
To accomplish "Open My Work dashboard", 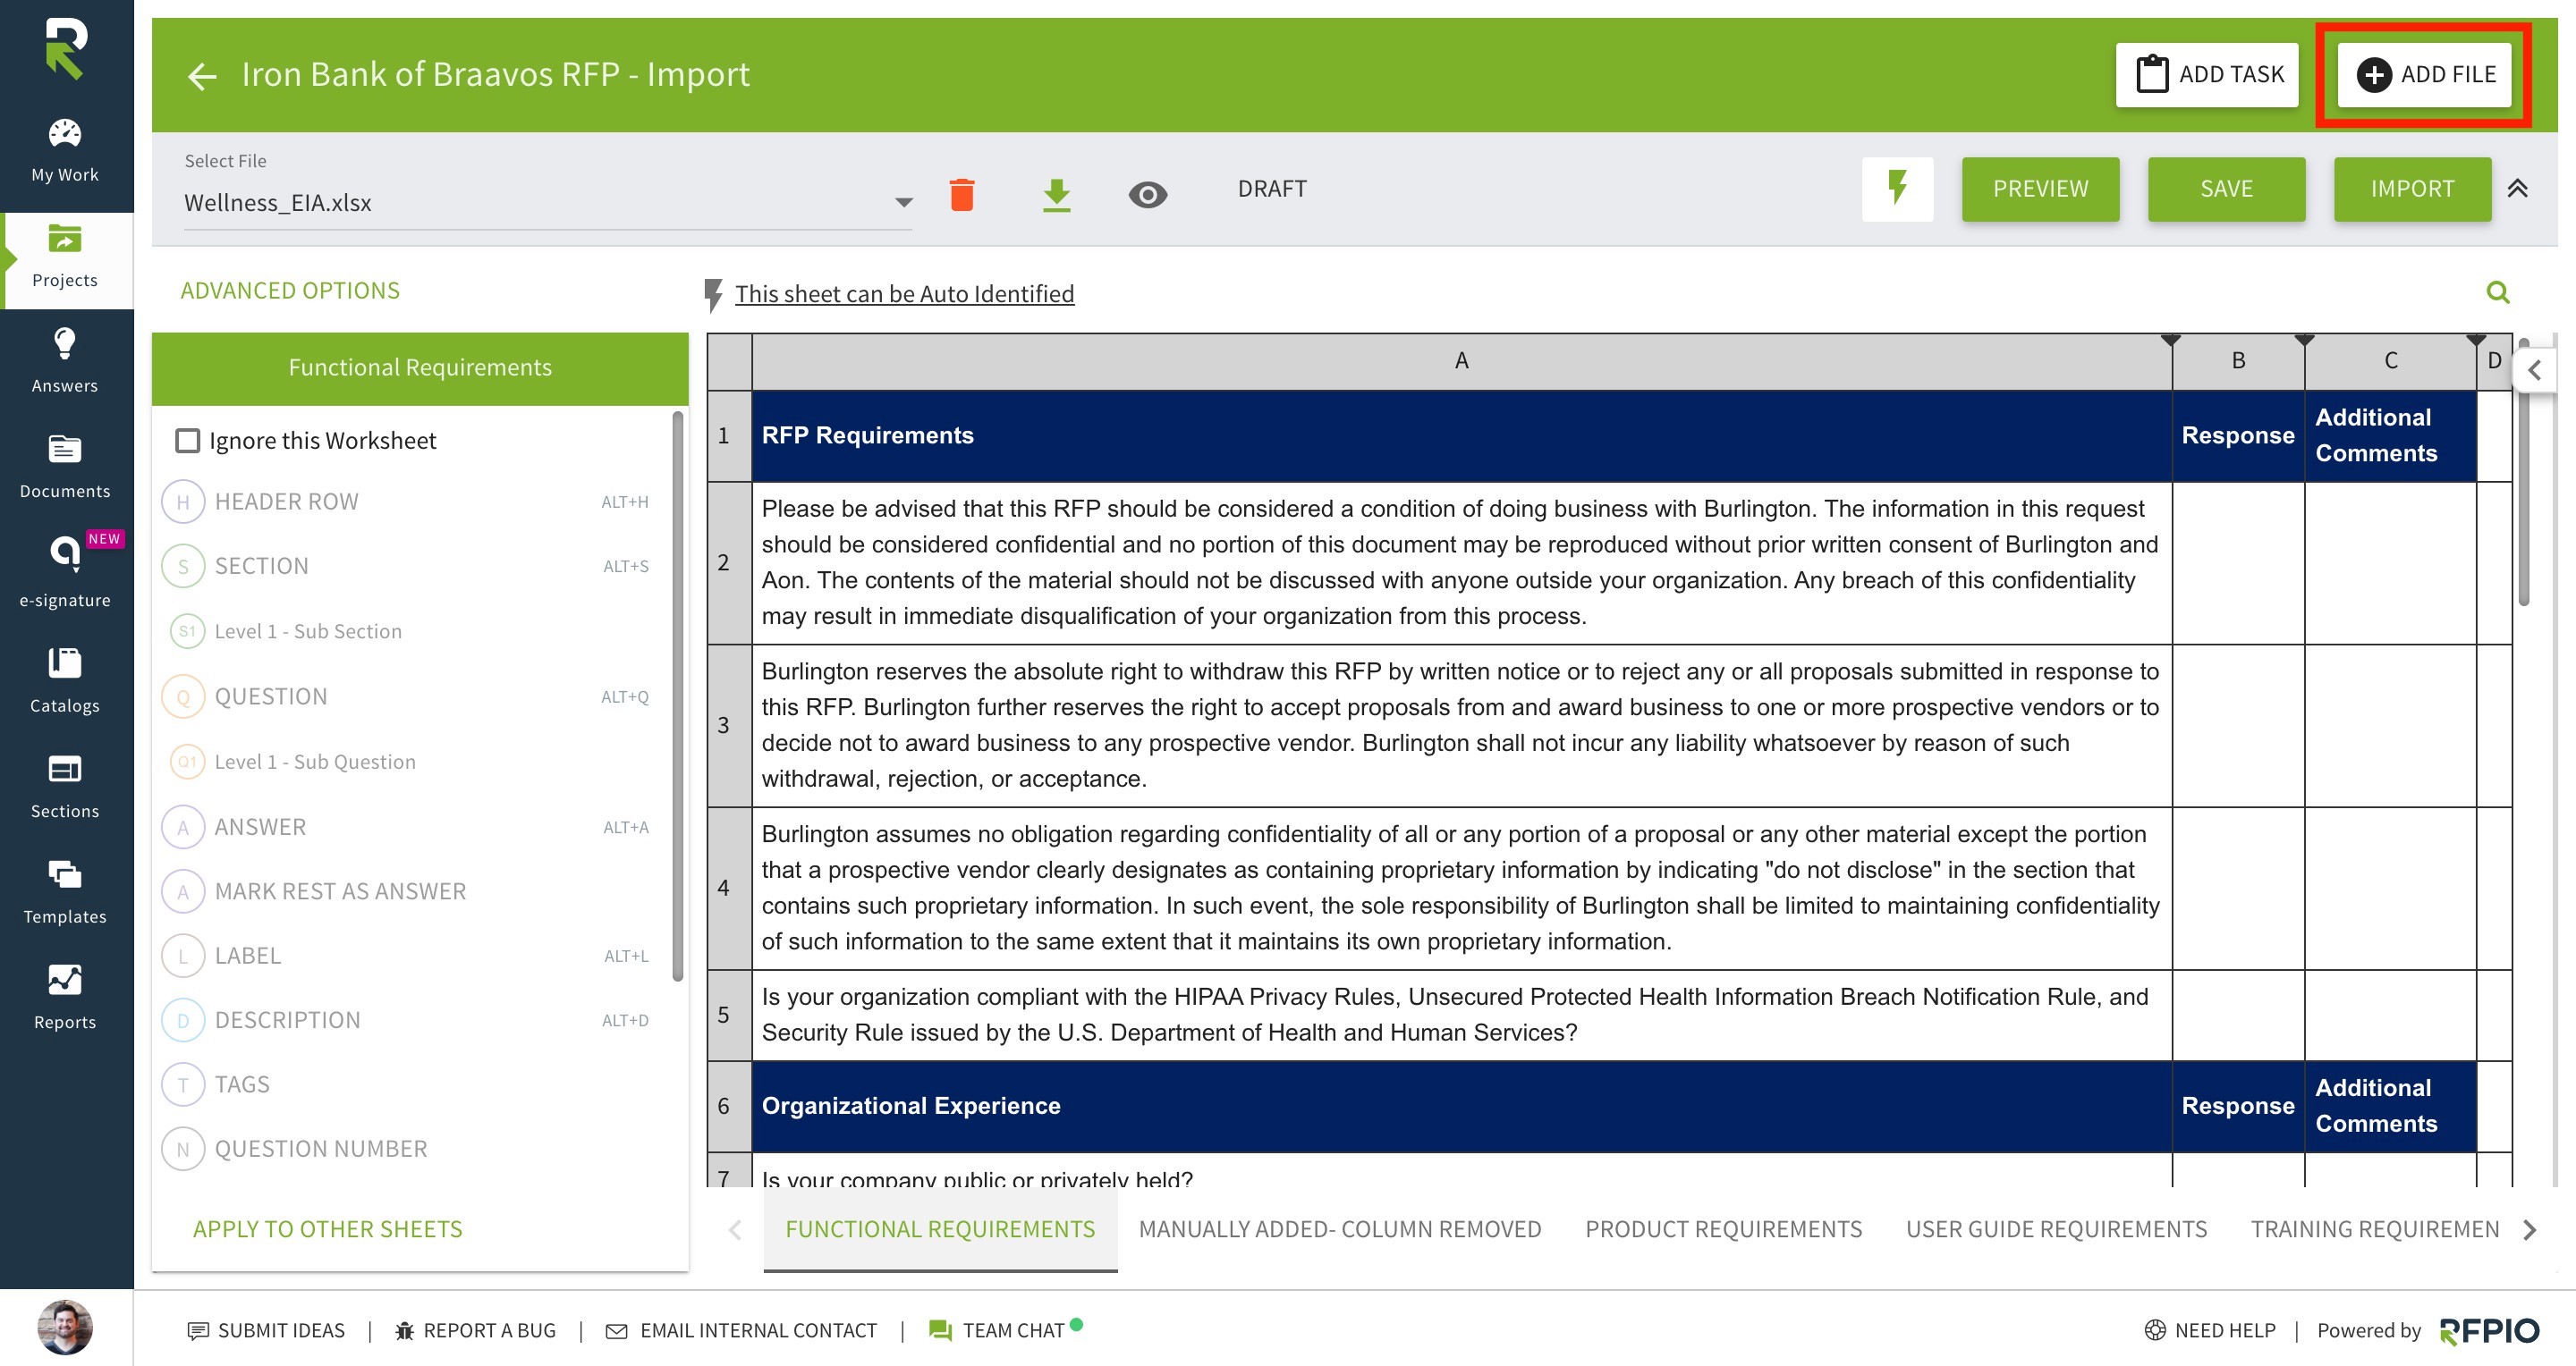I will (65, 151).
